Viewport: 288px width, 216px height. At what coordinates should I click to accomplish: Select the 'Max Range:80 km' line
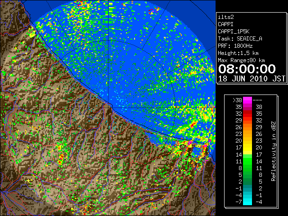tap(241, 60)
